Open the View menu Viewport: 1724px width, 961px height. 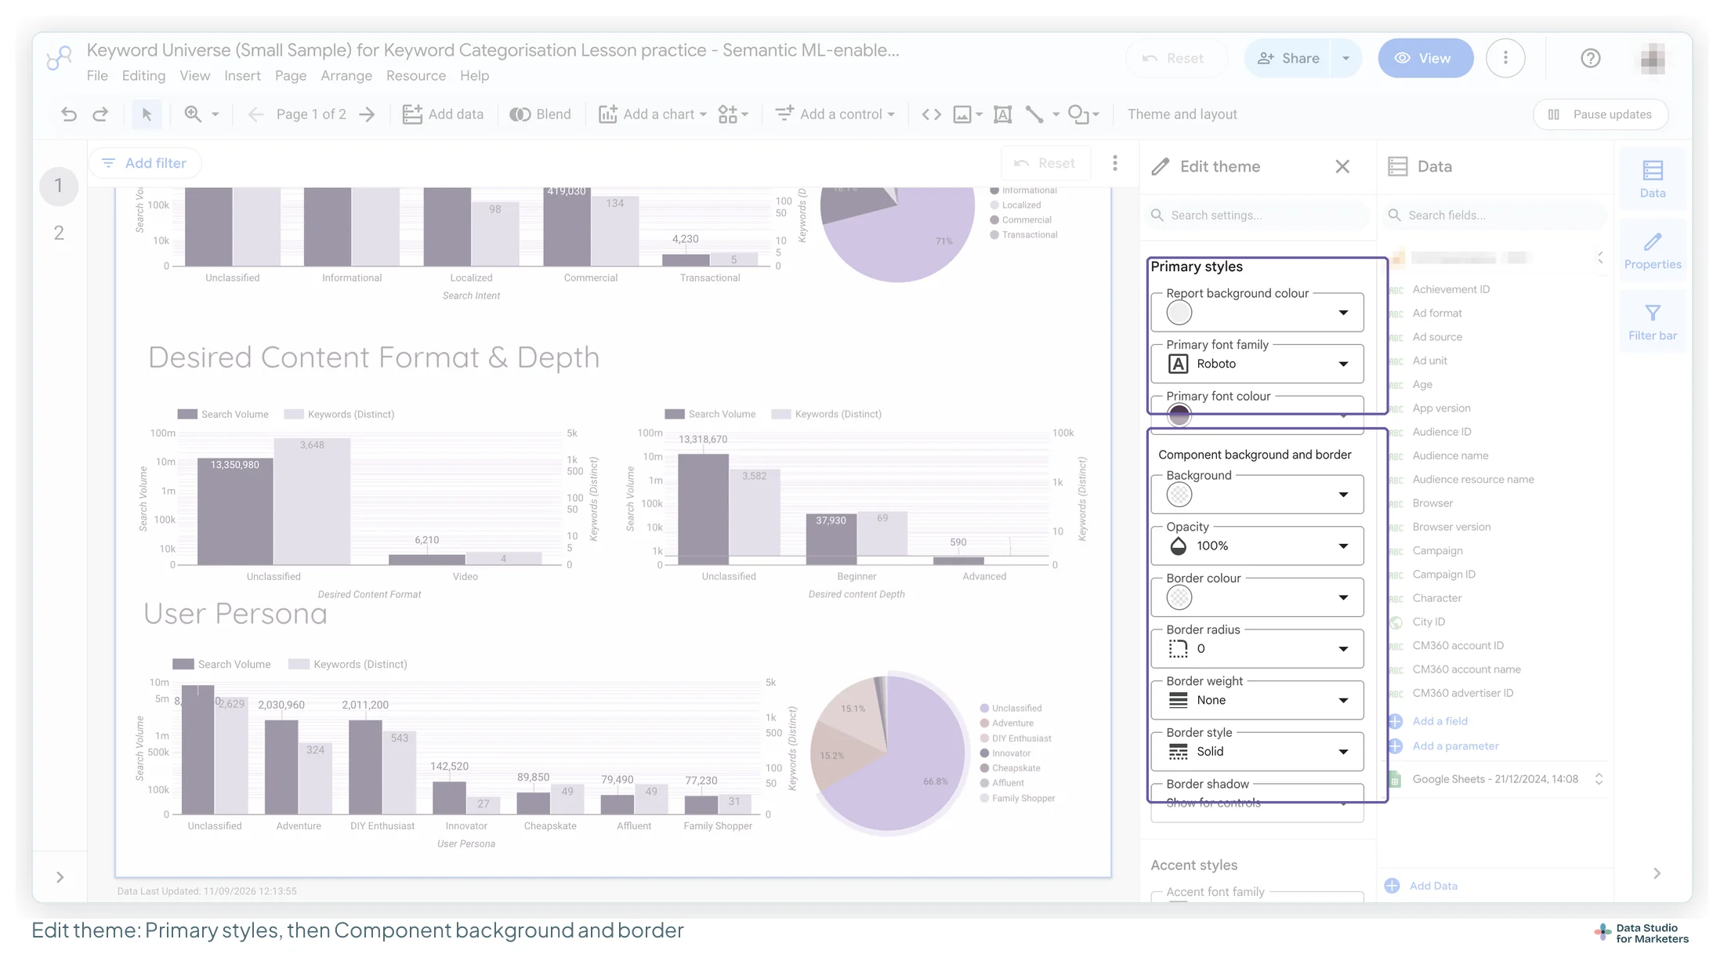click(194, 75)
